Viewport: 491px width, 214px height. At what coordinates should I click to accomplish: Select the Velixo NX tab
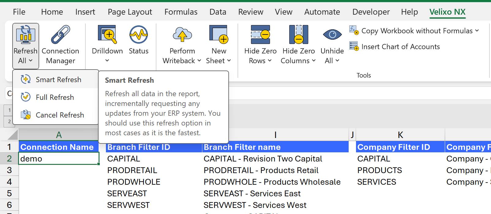pyautogui.click(x=448, y=12)
